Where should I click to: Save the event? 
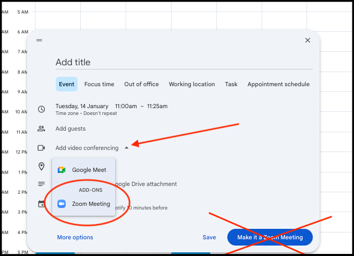click(x=209, y=237)
